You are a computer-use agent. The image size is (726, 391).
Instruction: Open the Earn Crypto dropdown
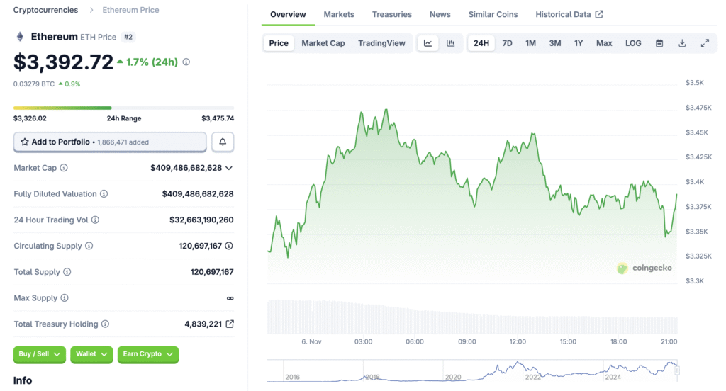tap(147, 354)
